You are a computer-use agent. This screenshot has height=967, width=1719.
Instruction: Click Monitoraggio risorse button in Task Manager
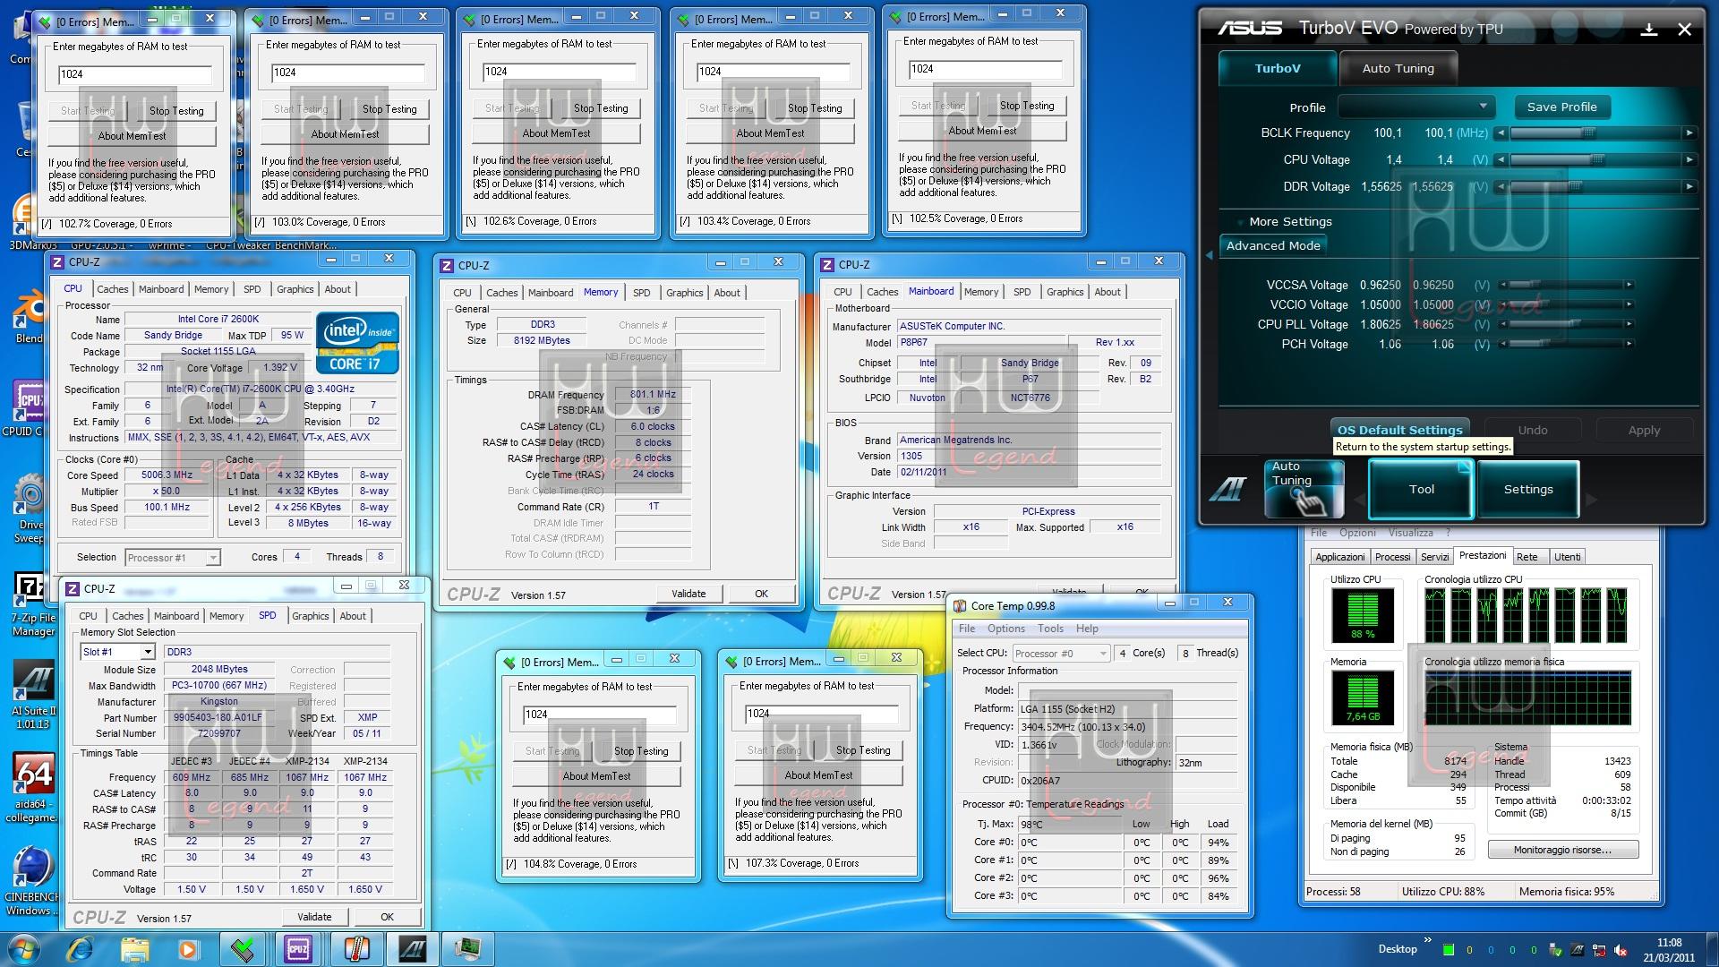(x=1562, y=850)
